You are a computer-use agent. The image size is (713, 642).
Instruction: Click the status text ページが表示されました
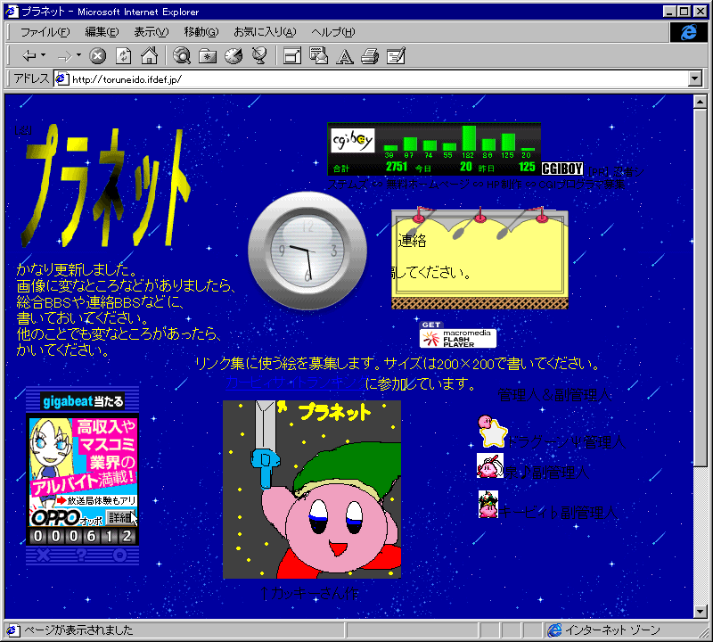click(x=78, y=630)
